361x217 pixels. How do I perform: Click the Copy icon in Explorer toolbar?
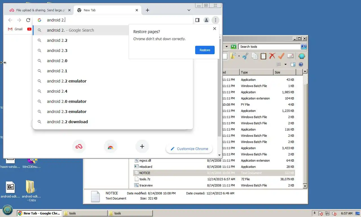pos(254,56)
